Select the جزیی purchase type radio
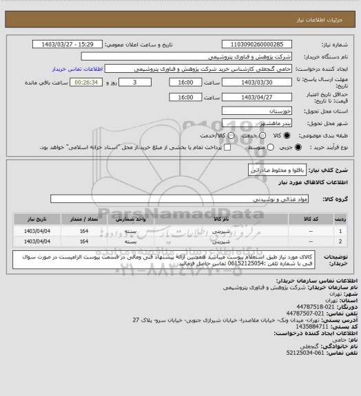This screenshot has height=396, width=361. click(x=299, y=147)
